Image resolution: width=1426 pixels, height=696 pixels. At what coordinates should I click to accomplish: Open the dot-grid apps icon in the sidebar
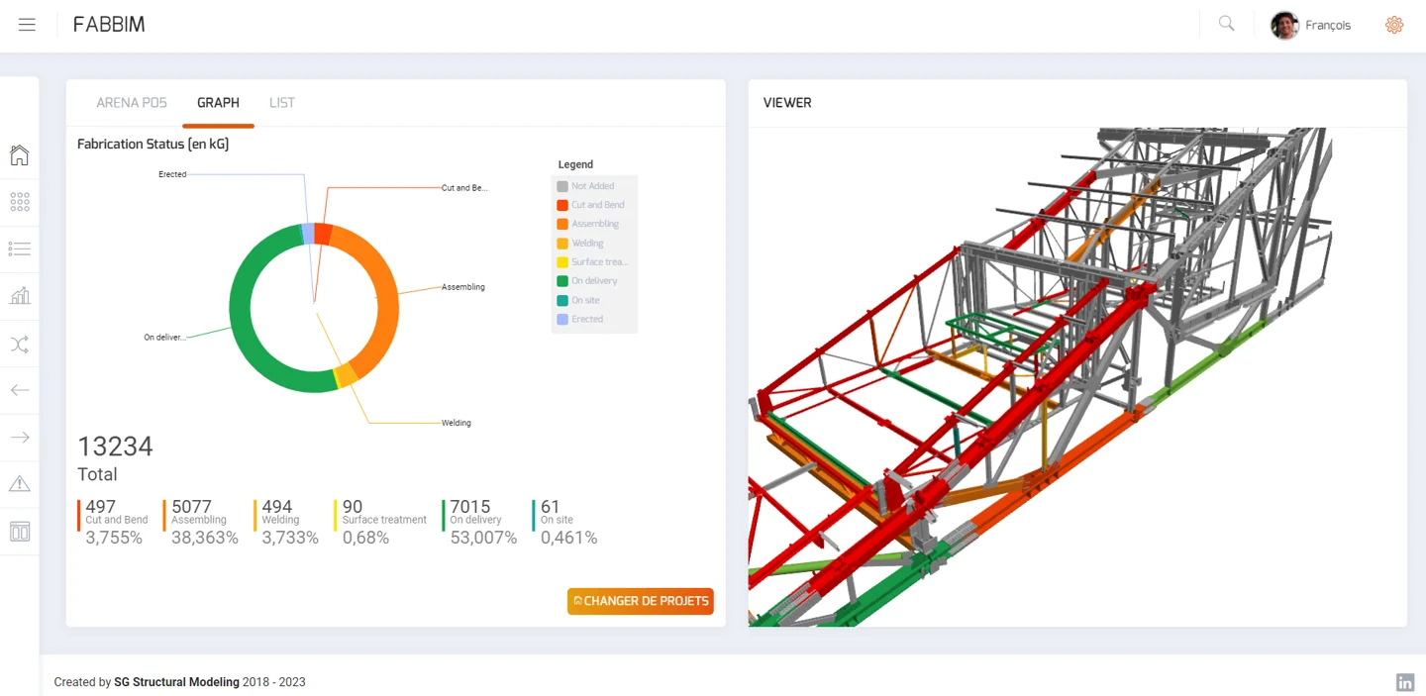coord(20,202)
